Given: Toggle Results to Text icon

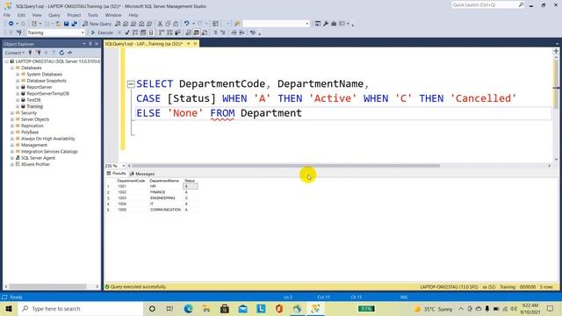Looking at the screenshot, I should pos(189,32).
